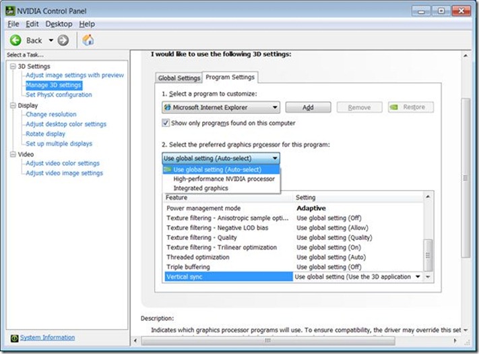The width and height of the screenshot is (479, 354).
Task: Click the NVIDIA Control Panel title icon
Action: point(10,11)
